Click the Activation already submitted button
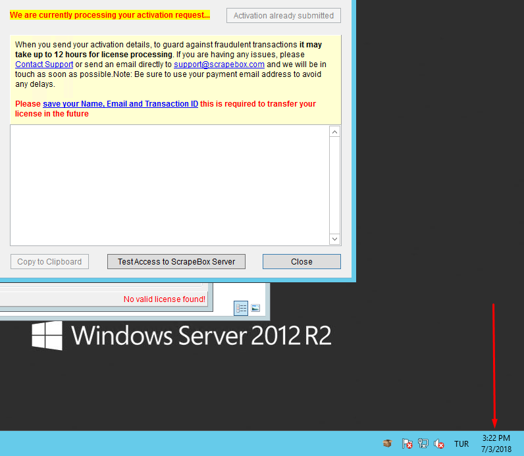Viewport: 524px width, 456px height. [283, 16]
